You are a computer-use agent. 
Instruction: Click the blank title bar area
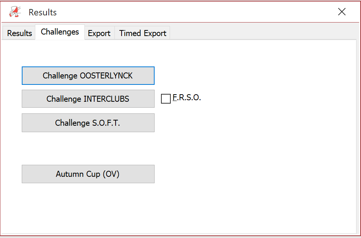(196, 12)
